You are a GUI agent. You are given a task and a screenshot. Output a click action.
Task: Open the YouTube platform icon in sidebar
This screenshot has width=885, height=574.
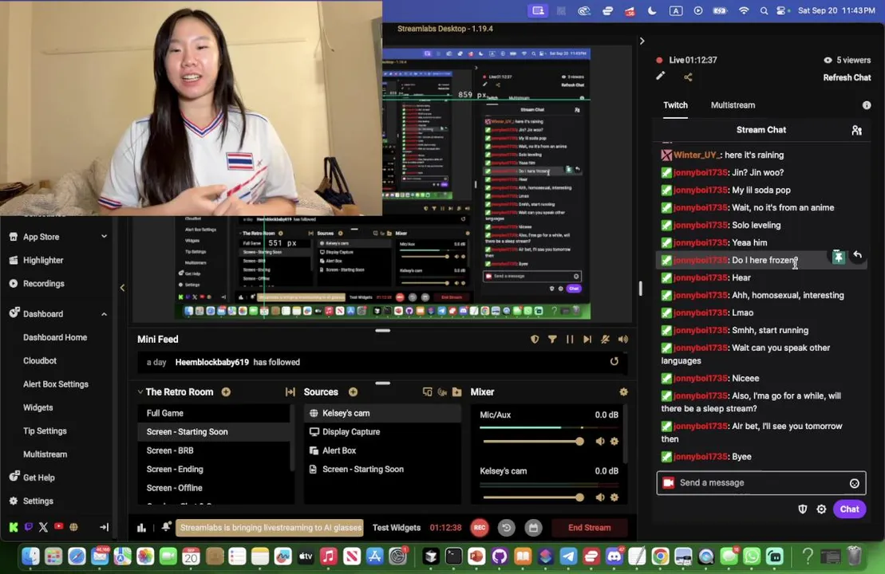click(59, 527)
